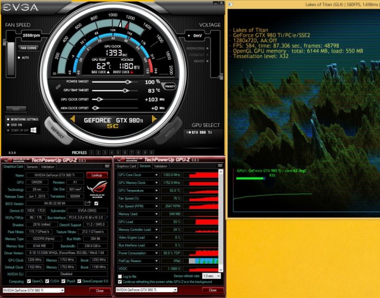Toggle the DirectCompute 5.0 checkbox

tap(79, 281)
